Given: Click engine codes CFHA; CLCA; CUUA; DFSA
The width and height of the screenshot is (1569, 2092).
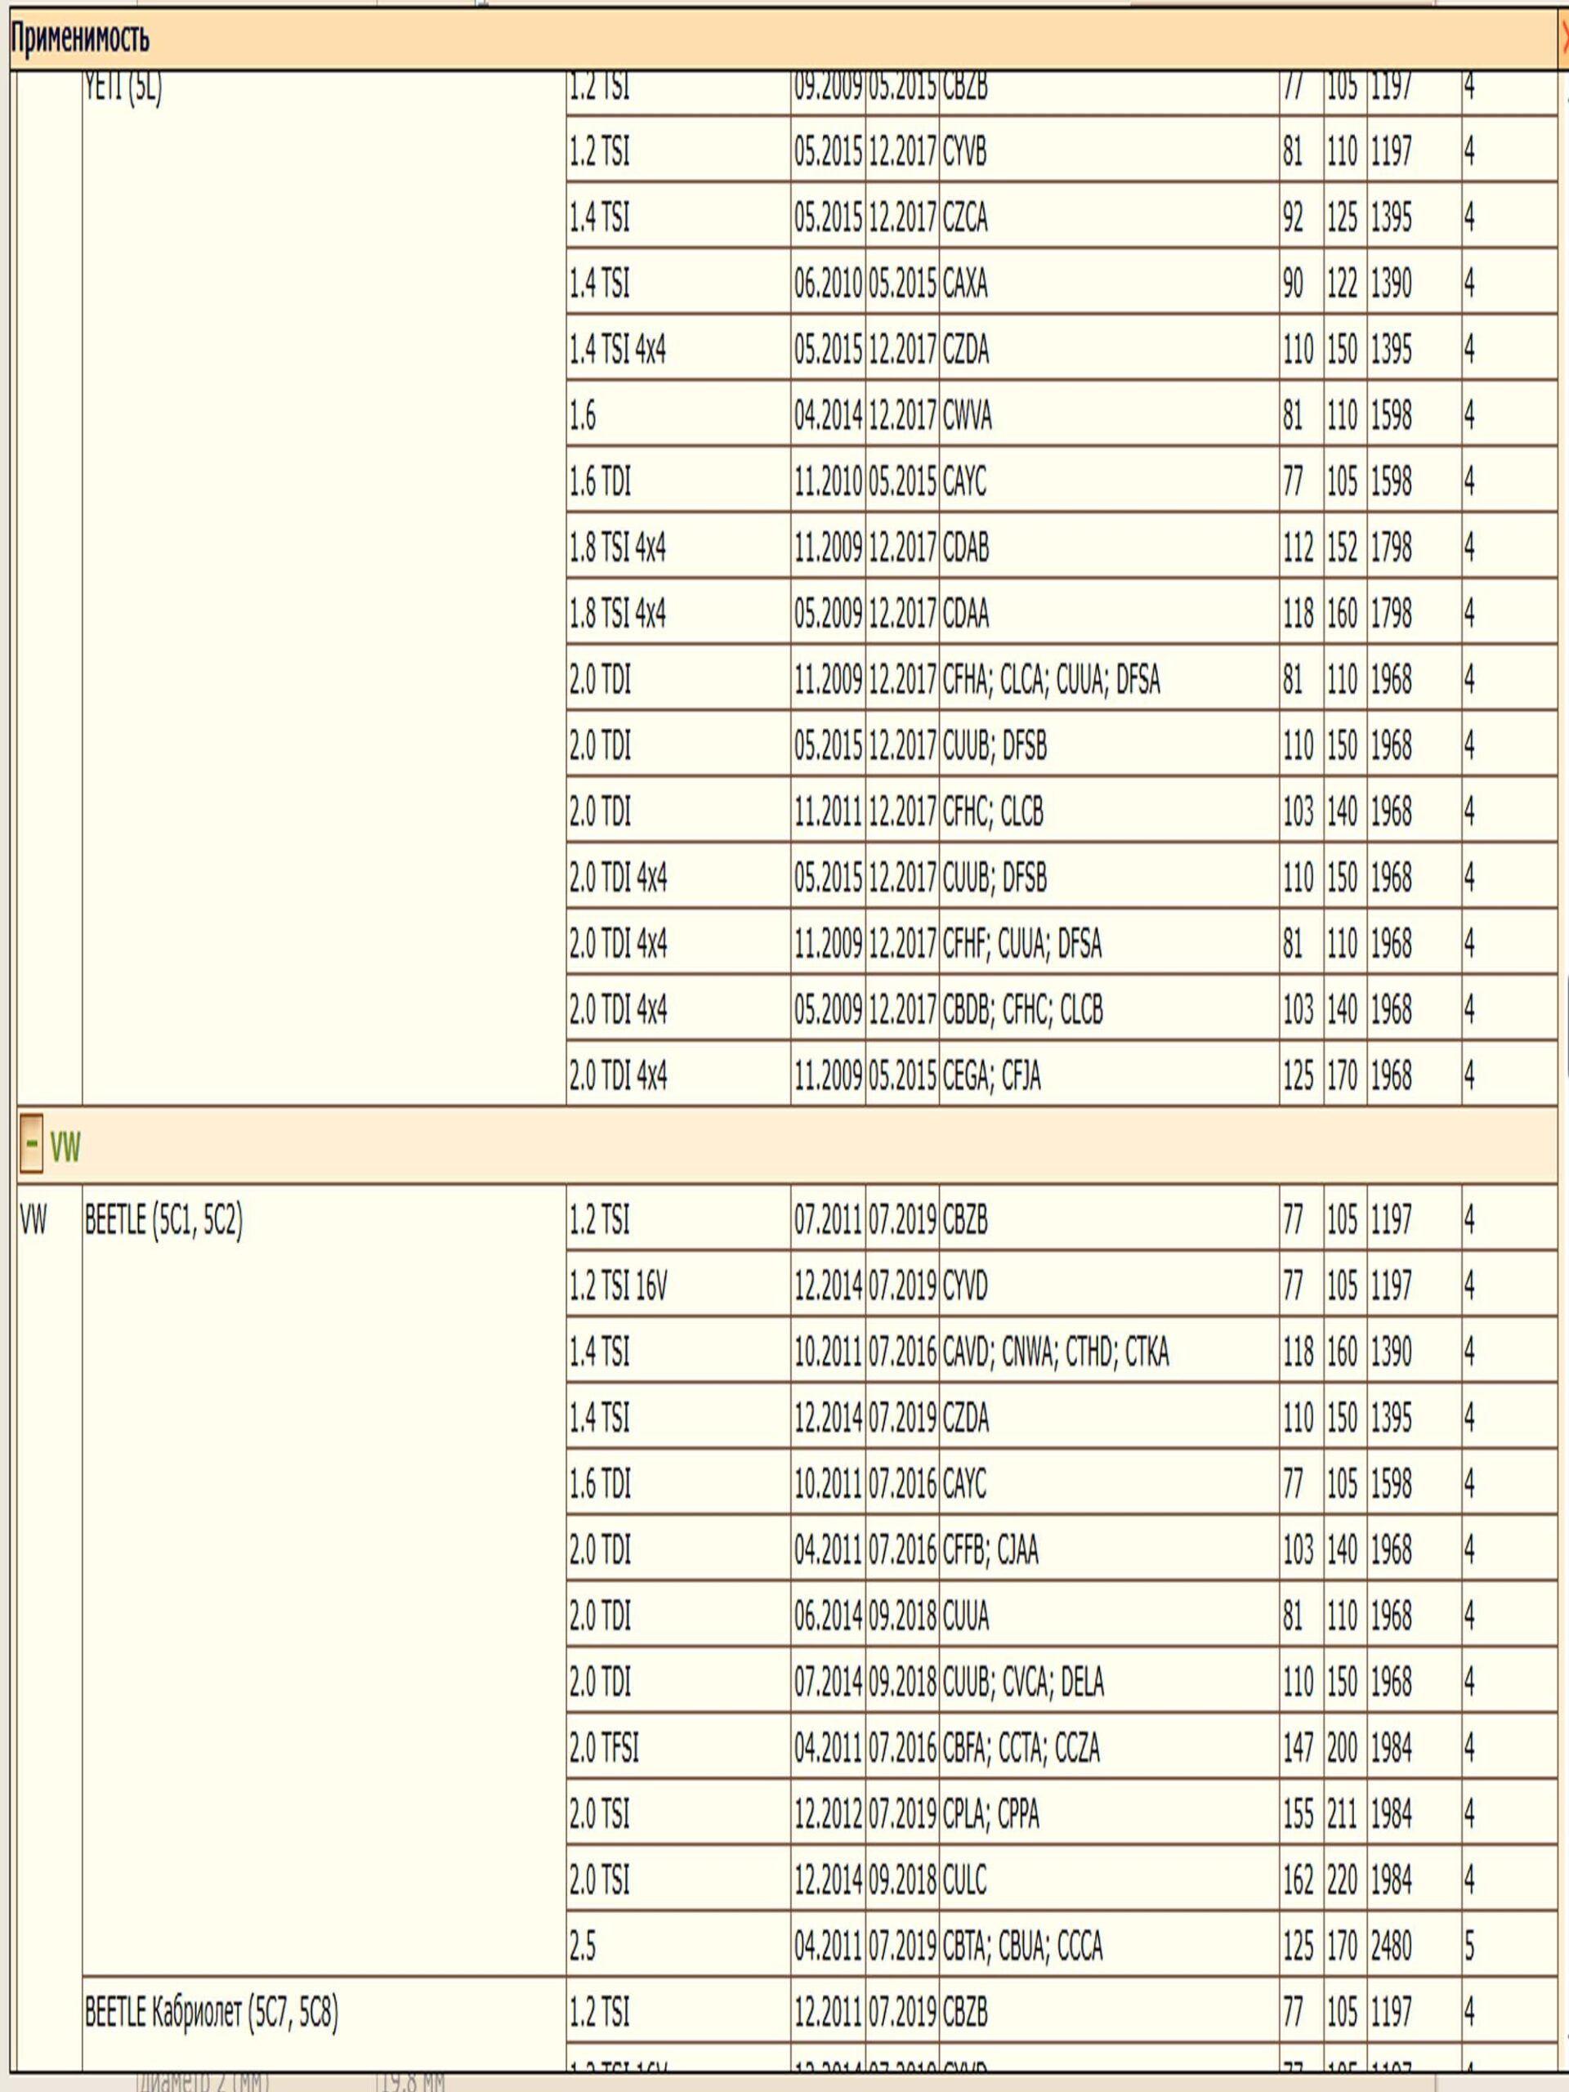Looking at the screenshot, I should pos(1051,680).
